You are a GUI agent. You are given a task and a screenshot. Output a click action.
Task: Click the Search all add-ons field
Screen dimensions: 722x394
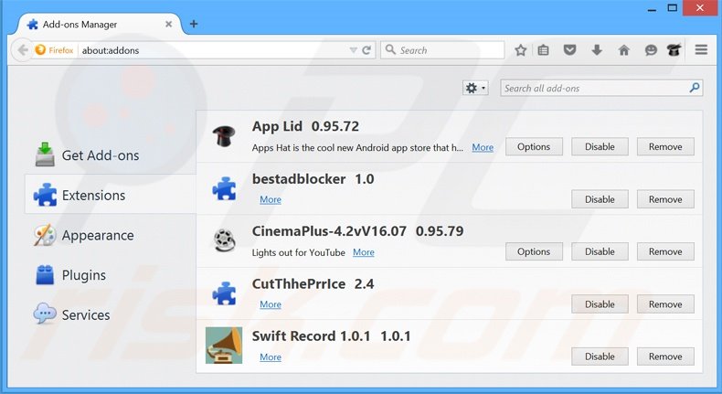[594, 89]
